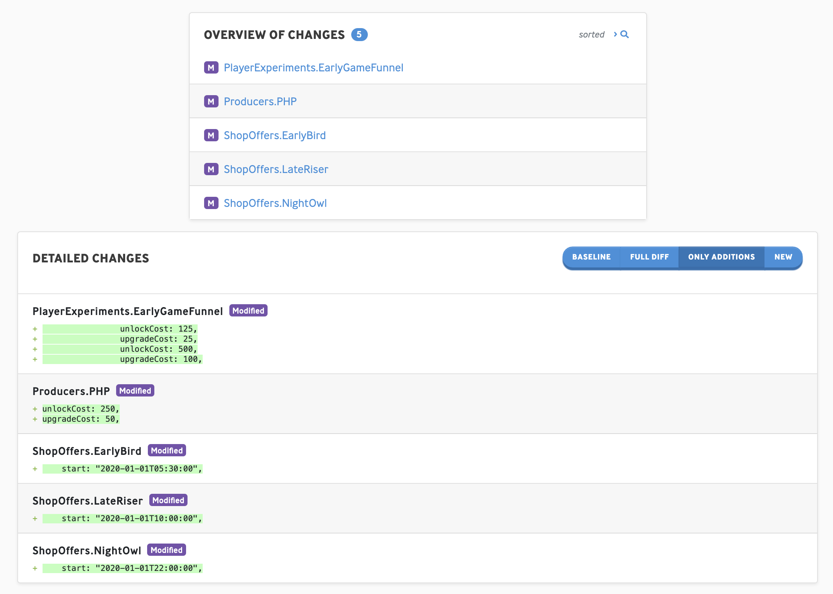Click the M badge beside PlayerExperiments.EarlyGameFunnel
The image size is (833, 594).
(211, 68)
